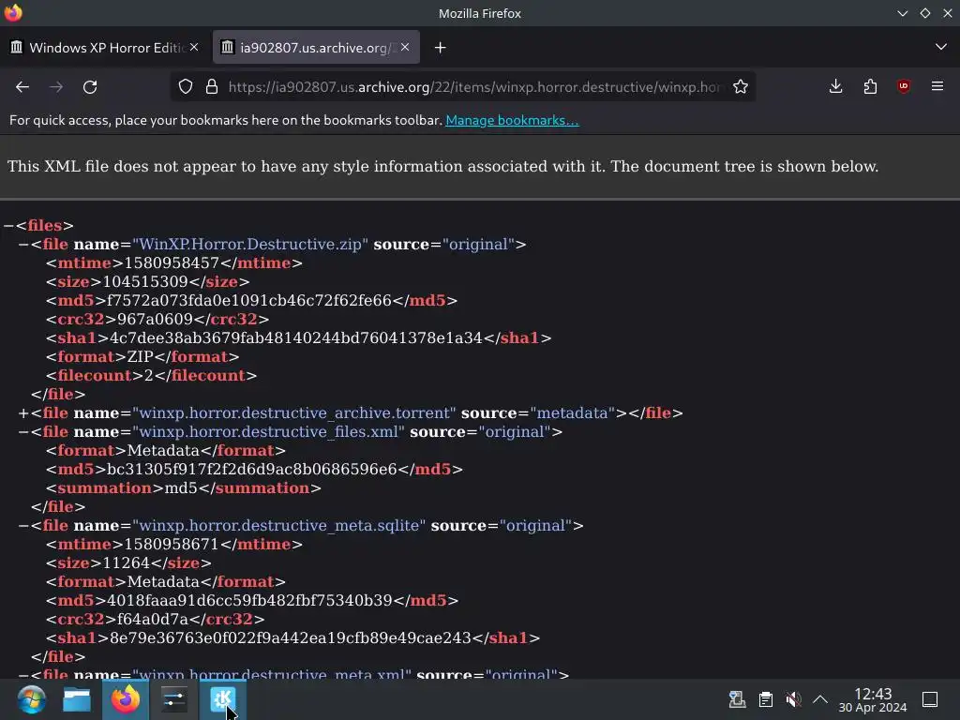The image size is (960, 720).
Task: Collapse the WinXP.Horror.Destructive.zip file node
Action: (x=23, y=245)
